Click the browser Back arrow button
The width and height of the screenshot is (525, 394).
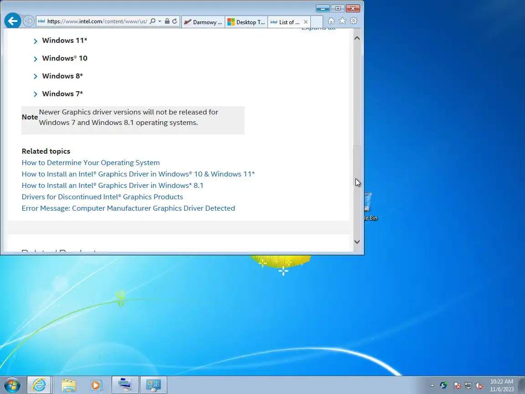(13, 21)
